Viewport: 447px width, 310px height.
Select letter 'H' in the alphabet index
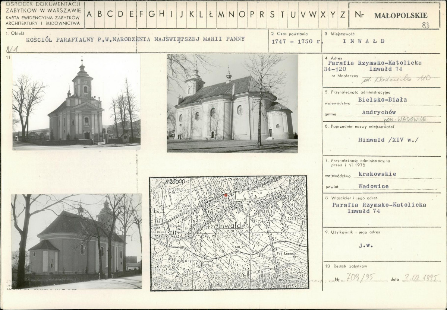click(162, 14)
